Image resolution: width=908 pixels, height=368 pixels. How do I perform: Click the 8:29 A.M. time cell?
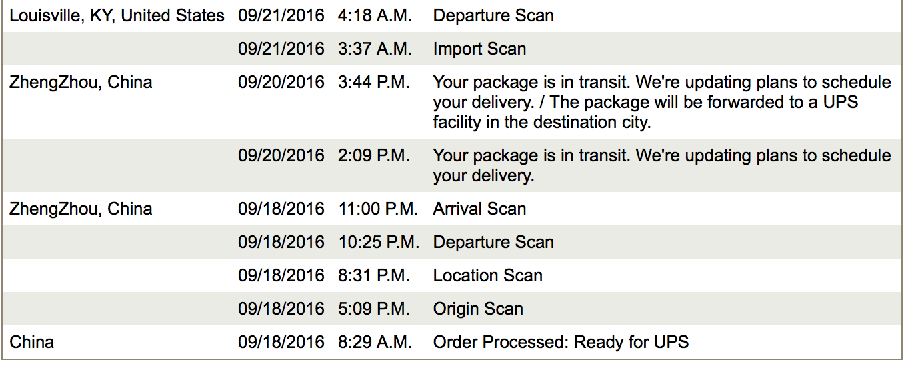pyautogui.click(x=375, y=343)
